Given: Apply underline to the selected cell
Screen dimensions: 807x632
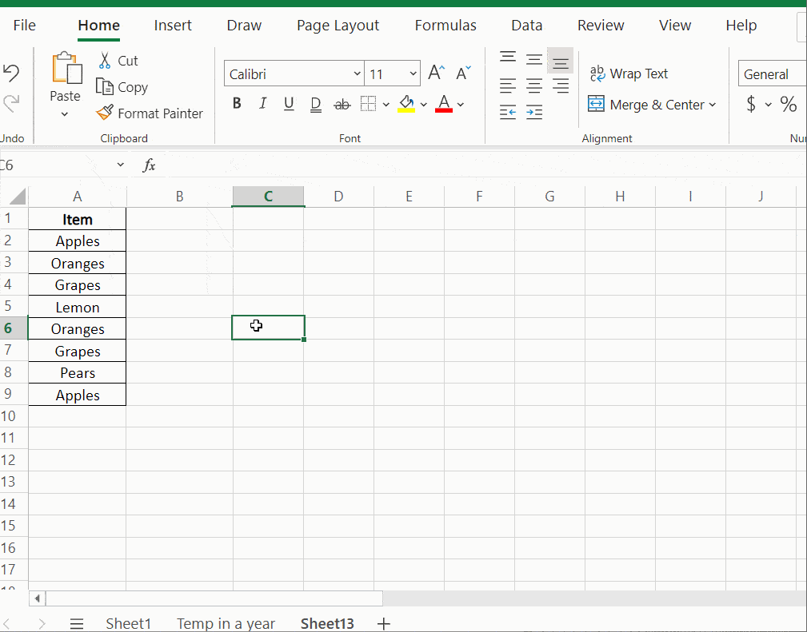Looking at the screenshot, I should tap(289, 103).
